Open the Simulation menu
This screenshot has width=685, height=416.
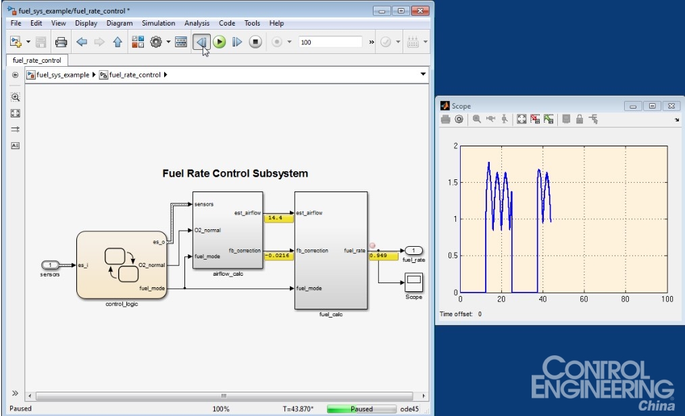[x=158, y=23]
